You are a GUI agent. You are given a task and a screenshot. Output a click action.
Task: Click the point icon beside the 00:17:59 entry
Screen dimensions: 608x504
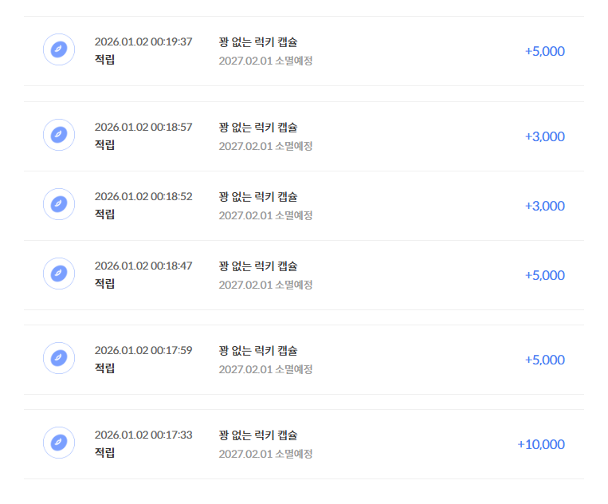59,359
